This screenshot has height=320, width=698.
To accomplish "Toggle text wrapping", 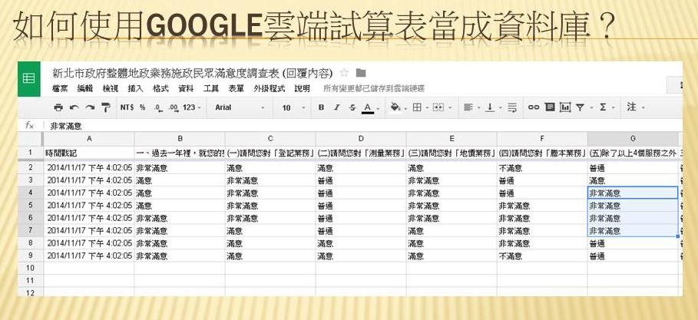I will [x=512, y=107].
